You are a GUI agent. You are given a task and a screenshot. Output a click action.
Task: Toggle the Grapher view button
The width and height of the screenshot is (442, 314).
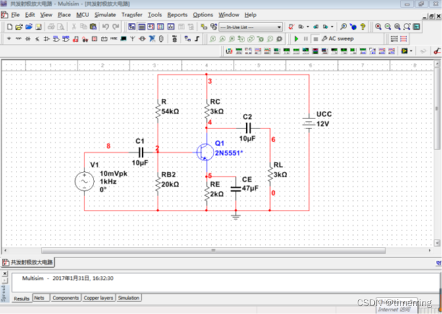tap(171, 27)
